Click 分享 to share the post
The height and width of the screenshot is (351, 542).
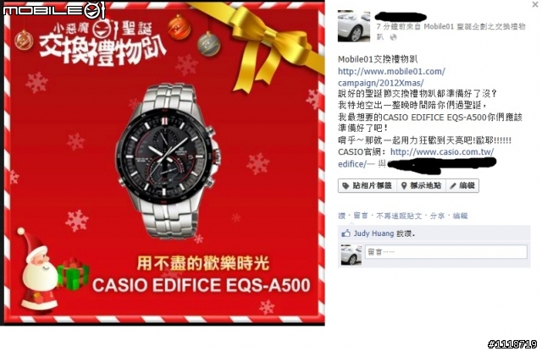437,216
